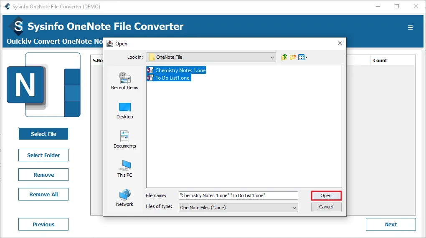Click the Sysinfo app icon in title bar

8,6
